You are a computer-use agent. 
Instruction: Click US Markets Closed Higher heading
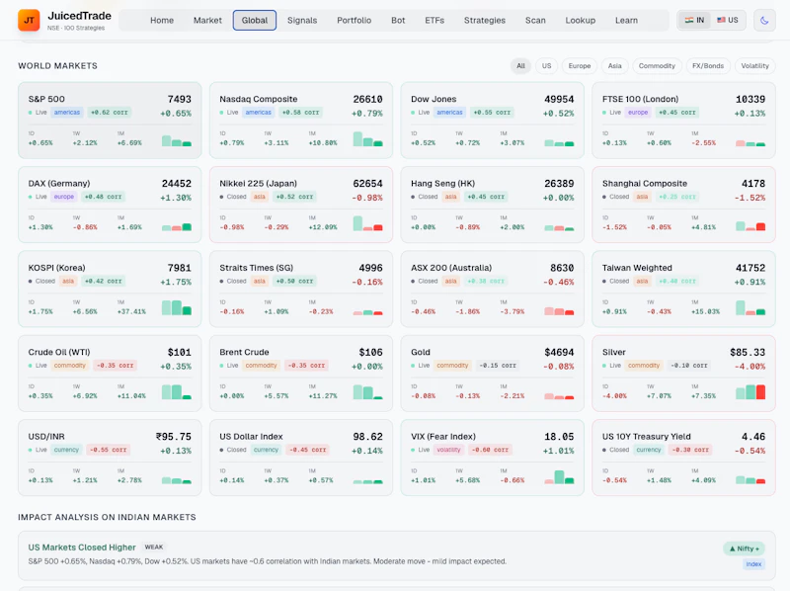(x=82, y=548)
